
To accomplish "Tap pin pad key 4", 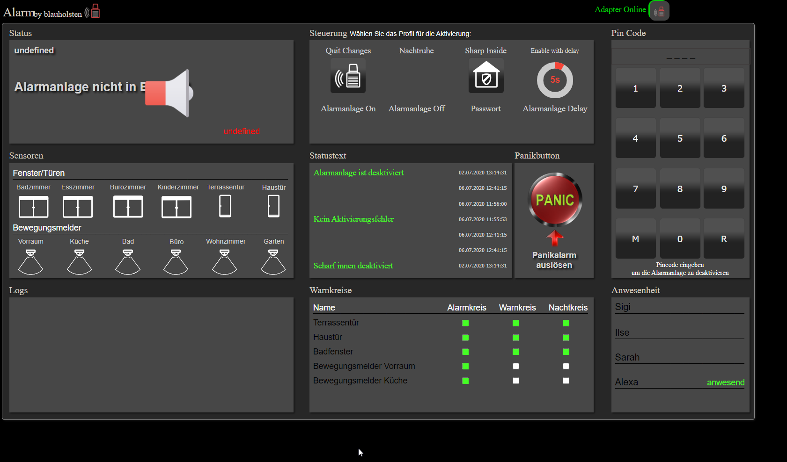I will [635, 138].
